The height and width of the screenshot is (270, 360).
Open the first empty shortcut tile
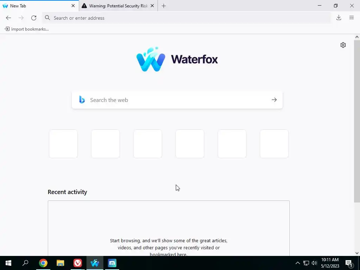click(63, 144)
